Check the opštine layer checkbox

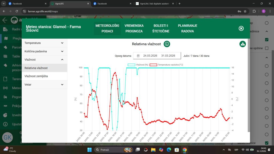267,48
